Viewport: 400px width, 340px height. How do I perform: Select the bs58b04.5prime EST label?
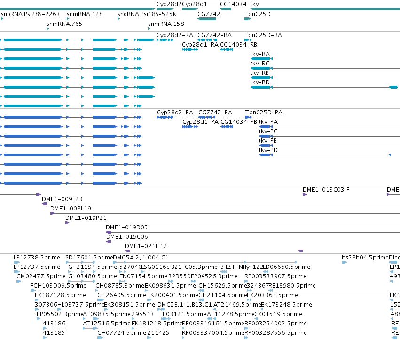(365, 258)
